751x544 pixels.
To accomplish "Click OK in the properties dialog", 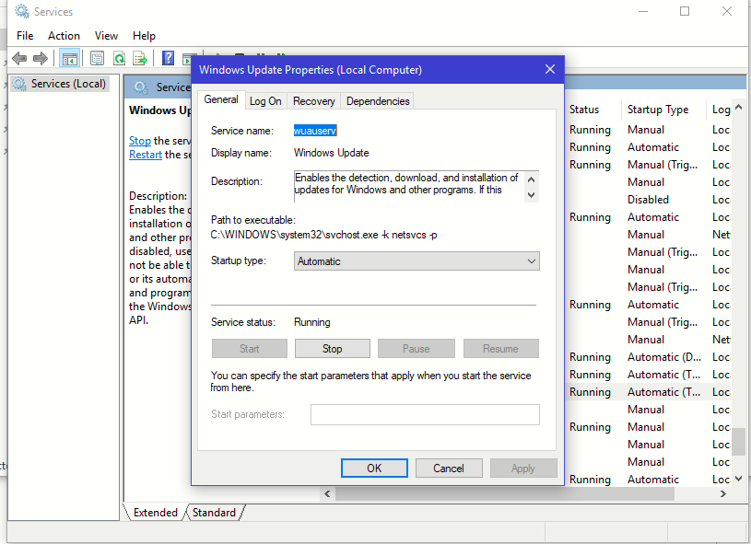I will 374,469.
